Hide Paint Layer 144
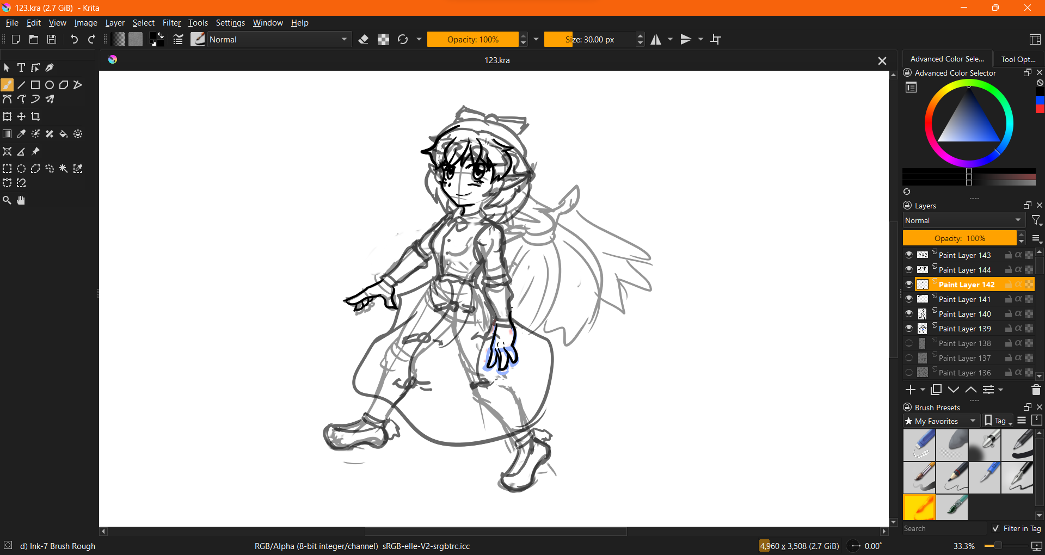Screen dimensions: 1045x555 909,269
